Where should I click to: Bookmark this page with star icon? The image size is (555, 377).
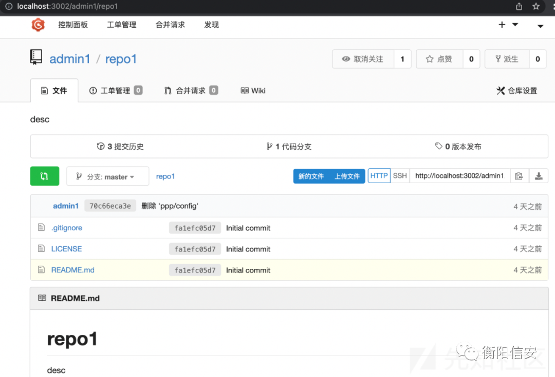536,6
